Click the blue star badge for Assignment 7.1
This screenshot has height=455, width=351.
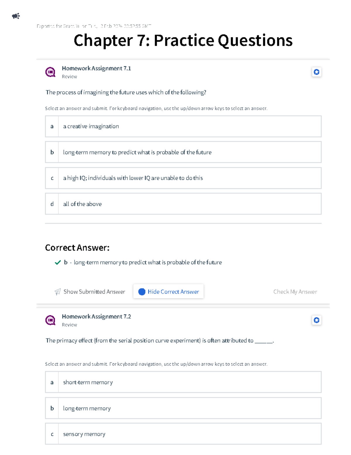[316, 72]
